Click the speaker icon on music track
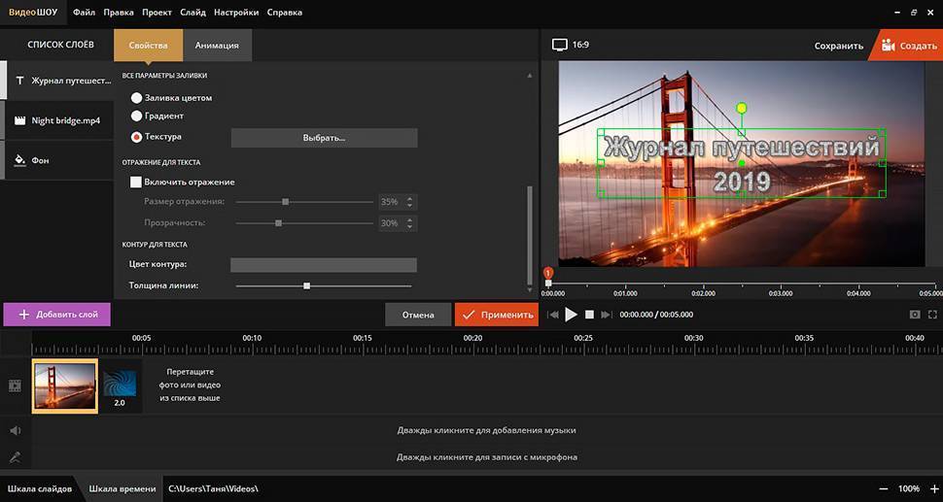 pyautogui.click(x=16, y=430)
